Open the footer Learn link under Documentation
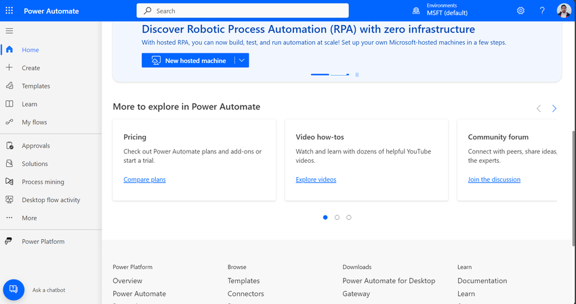 466,294
